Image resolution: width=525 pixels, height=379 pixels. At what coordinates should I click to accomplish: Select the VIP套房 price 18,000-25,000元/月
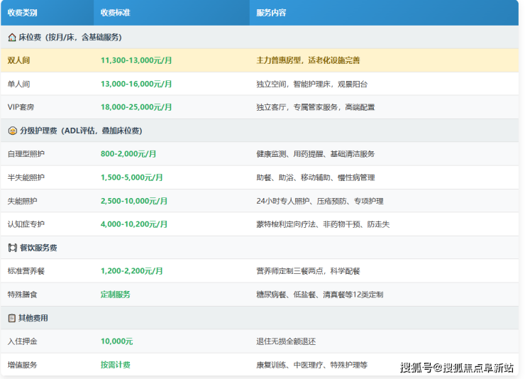(x=136, y=107)
